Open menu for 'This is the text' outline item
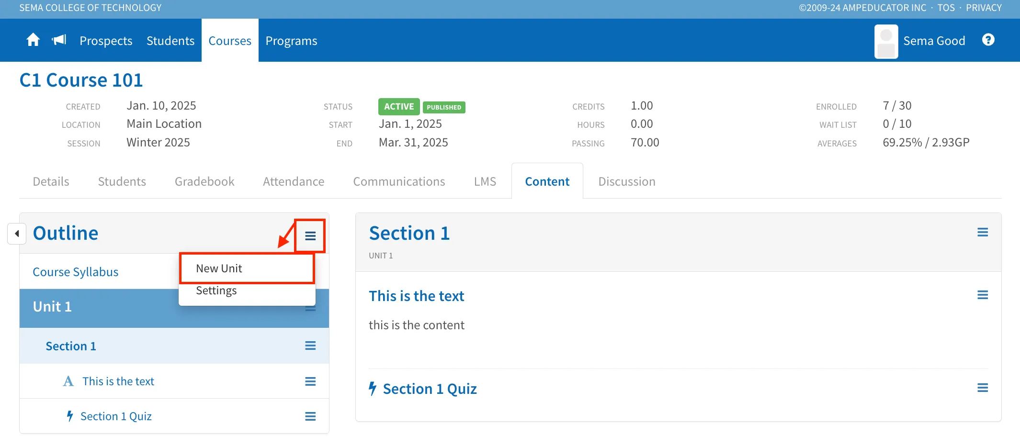The width and height of the screenshot is (1020, 446). coord(310,381)
